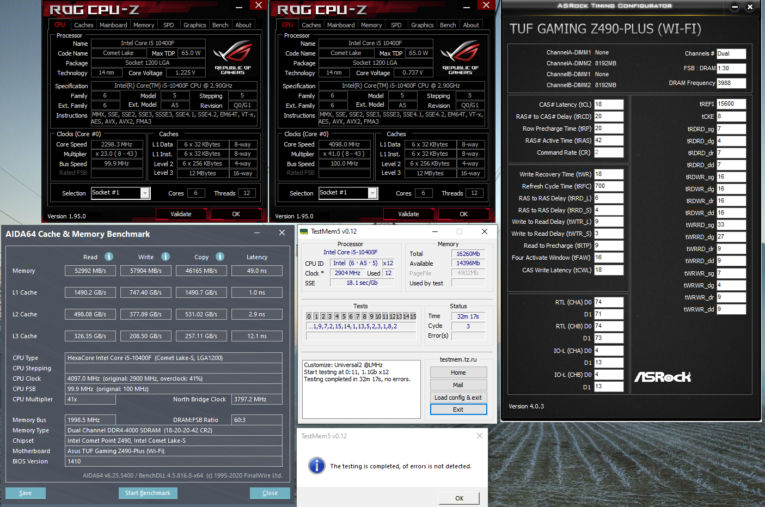Image resolution: width=765 pixels, height=507 pixels.
Task: Click Memory Copy value 46165 MB/s in AIDA64
Action: 201,271
